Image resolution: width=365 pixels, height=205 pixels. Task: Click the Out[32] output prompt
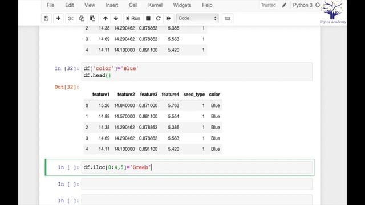pyautogui.click(x=67, y=87)
